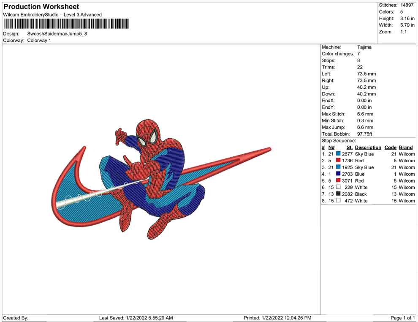Click the 'Description' column header
418x322 pixels.
pos(368,147)
